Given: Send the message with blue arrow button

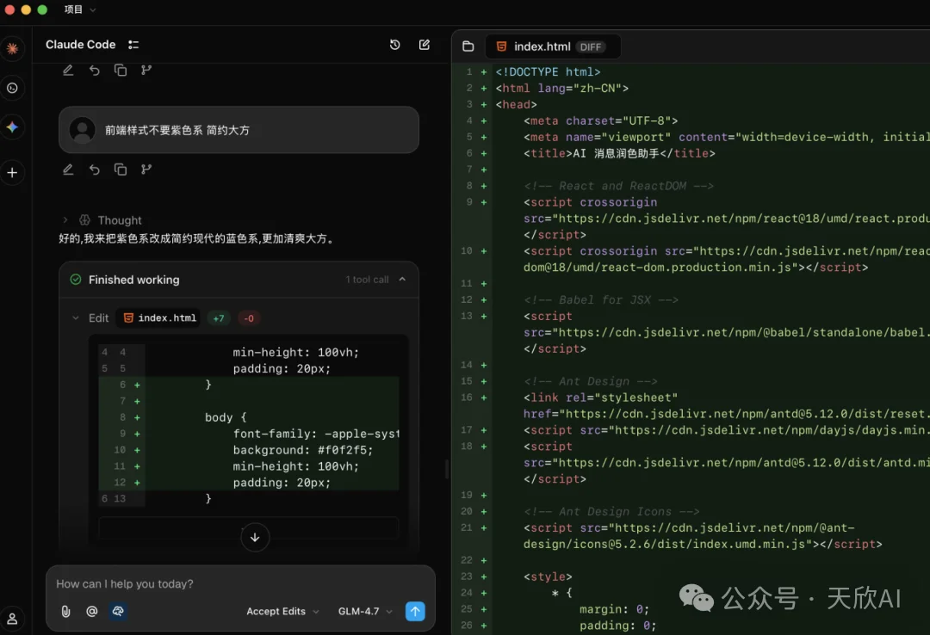Looking at the screenshot, I should click(x=415, y=611).
